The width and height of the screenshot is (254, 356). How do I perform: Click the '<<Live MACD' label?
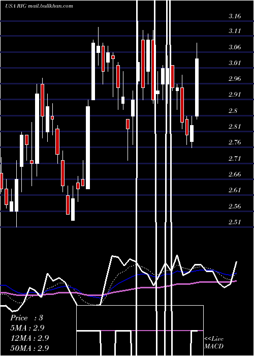214,342
